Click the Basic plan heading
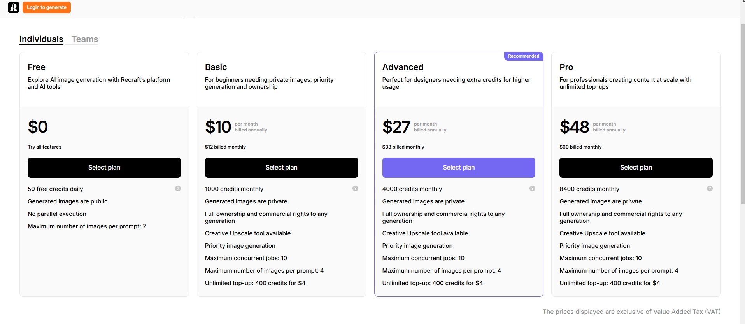The width and height of the screenshot is (745, 324). click(x=216, y=67)
